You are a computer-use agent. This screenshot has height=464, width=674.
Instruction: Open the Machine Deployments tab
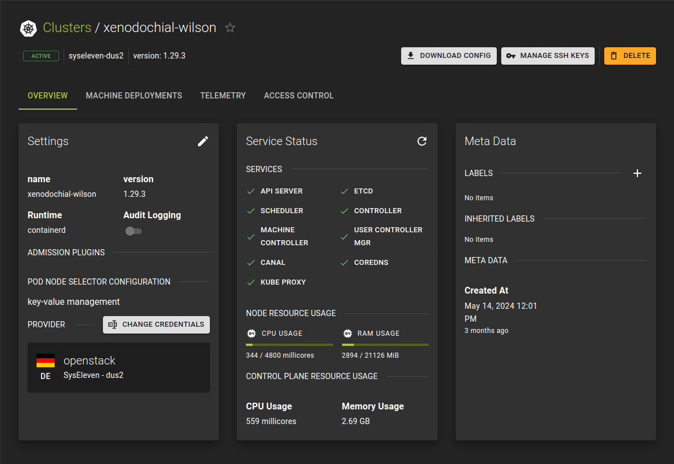134,96
